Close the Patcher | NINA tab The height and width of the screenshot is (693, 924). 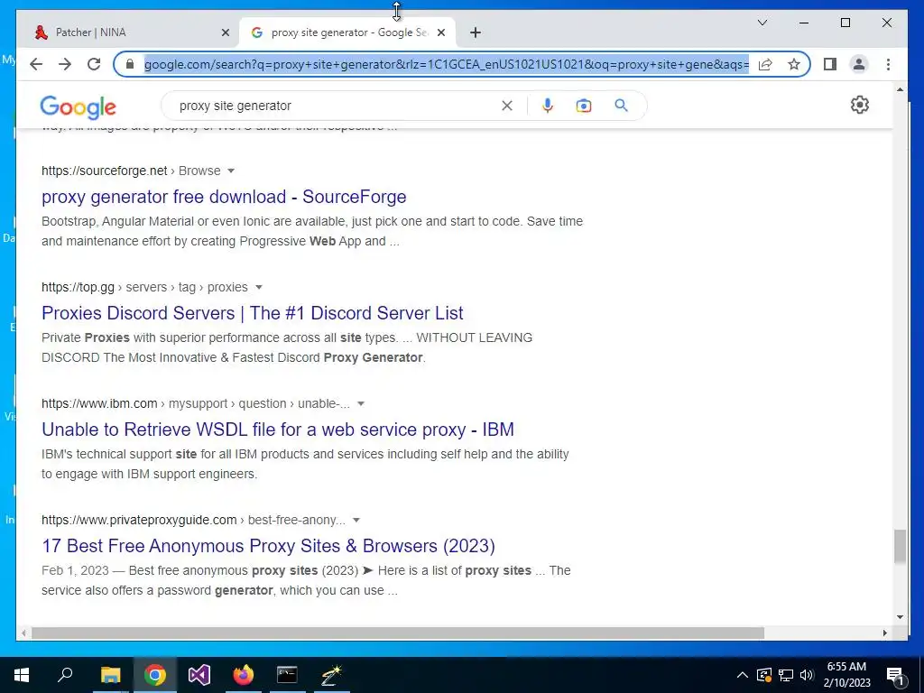tap(225, 32)
